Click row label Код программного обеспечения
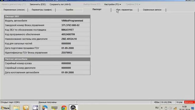 point(22,34)
